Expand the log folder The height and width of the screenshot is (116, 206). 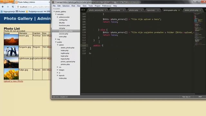pos(56,39)
